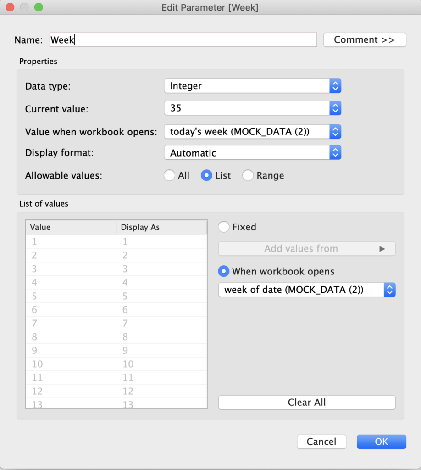Select the When workbook opens radio button
The width and height of the screenshot is (421, 470).
pos(223,271)
